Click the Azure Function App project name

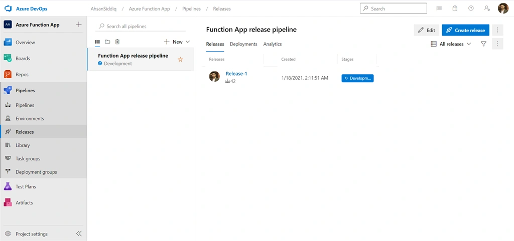click(38, 25)
